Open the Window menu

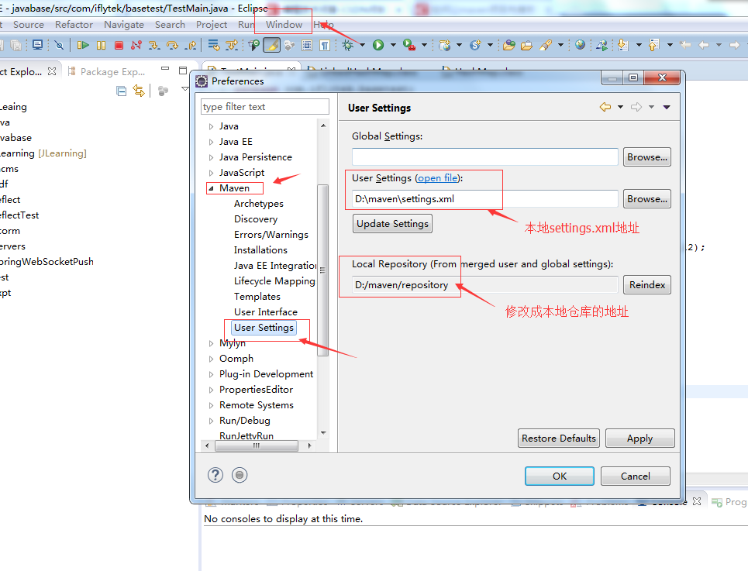(284, 24)
